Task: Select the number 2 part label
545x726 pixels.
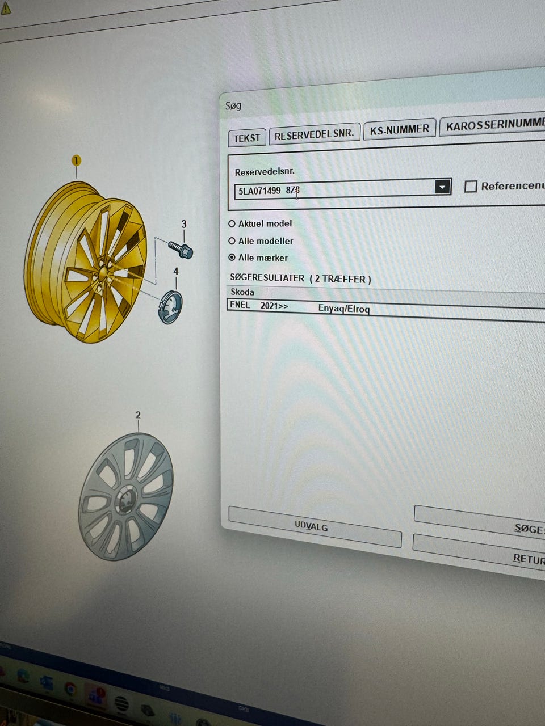Action: coord(138,415)
